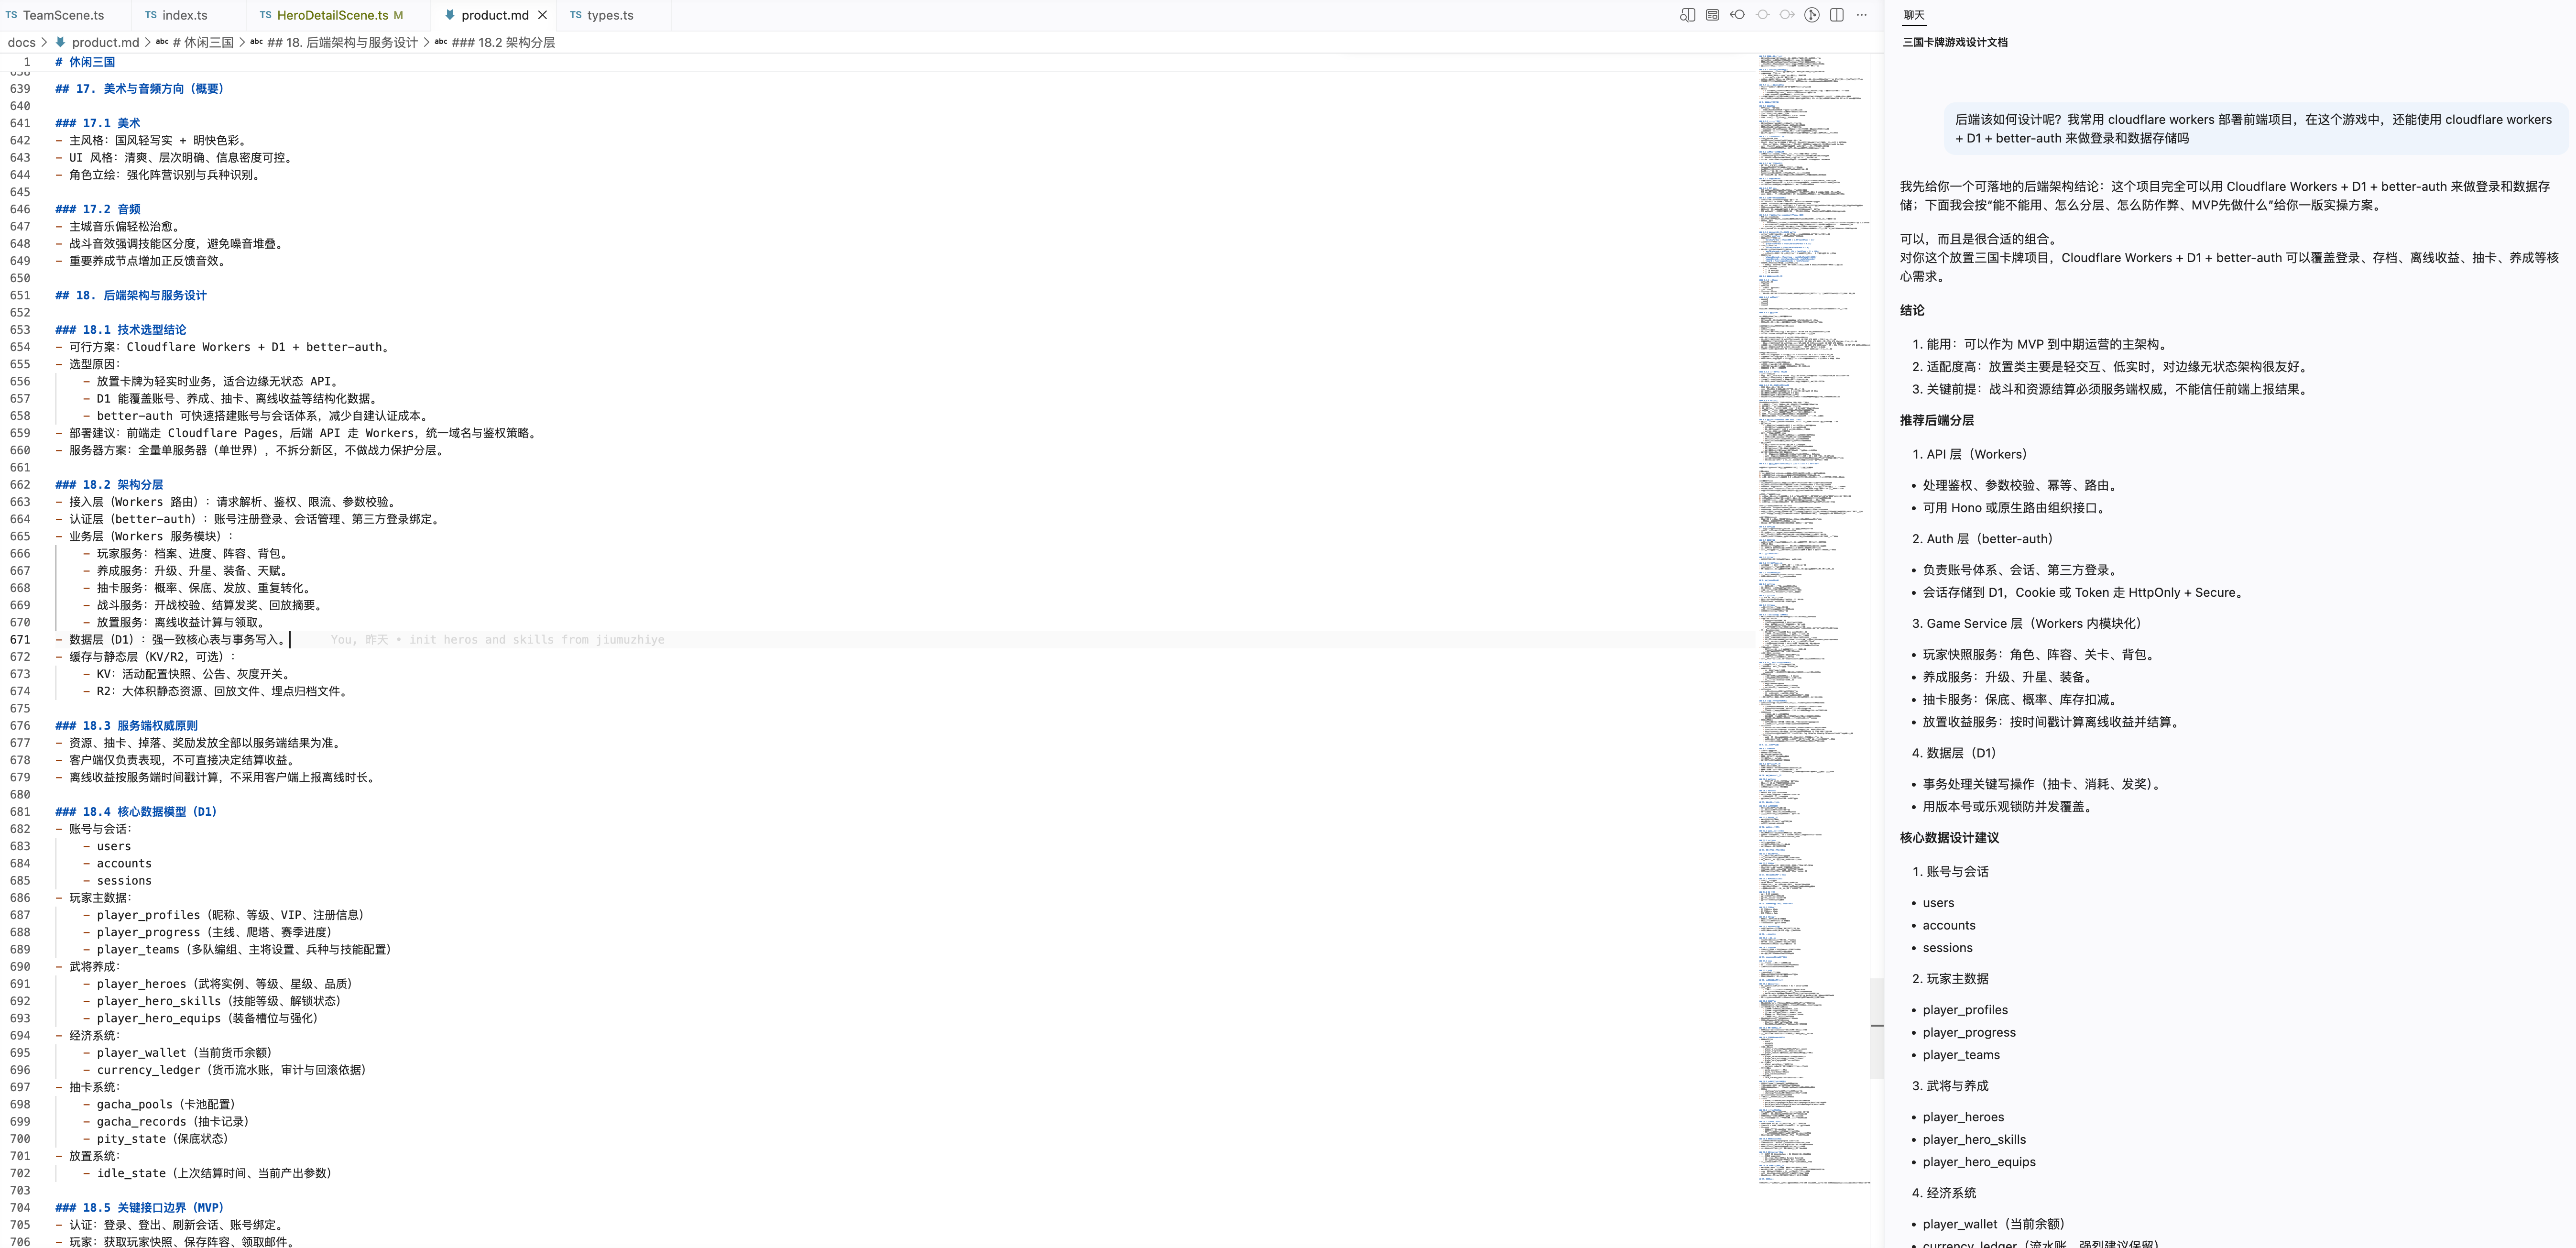The width and height of the screenshot is (2576, 1248).
Task: Click line number 662 in the gutter
Action: pyautogui.click(x=20, y=485)
